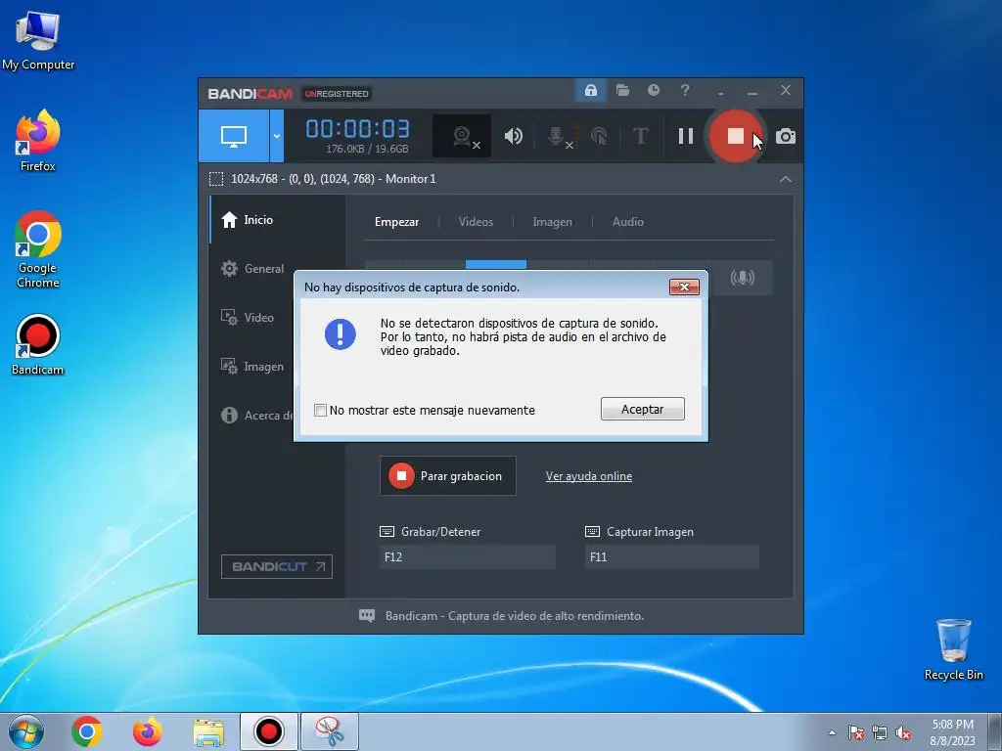Click the Capturar Imagen hotkey field F11
Image resolution: width=1002 pixels, height=751 pixels.
coord(671,556)
